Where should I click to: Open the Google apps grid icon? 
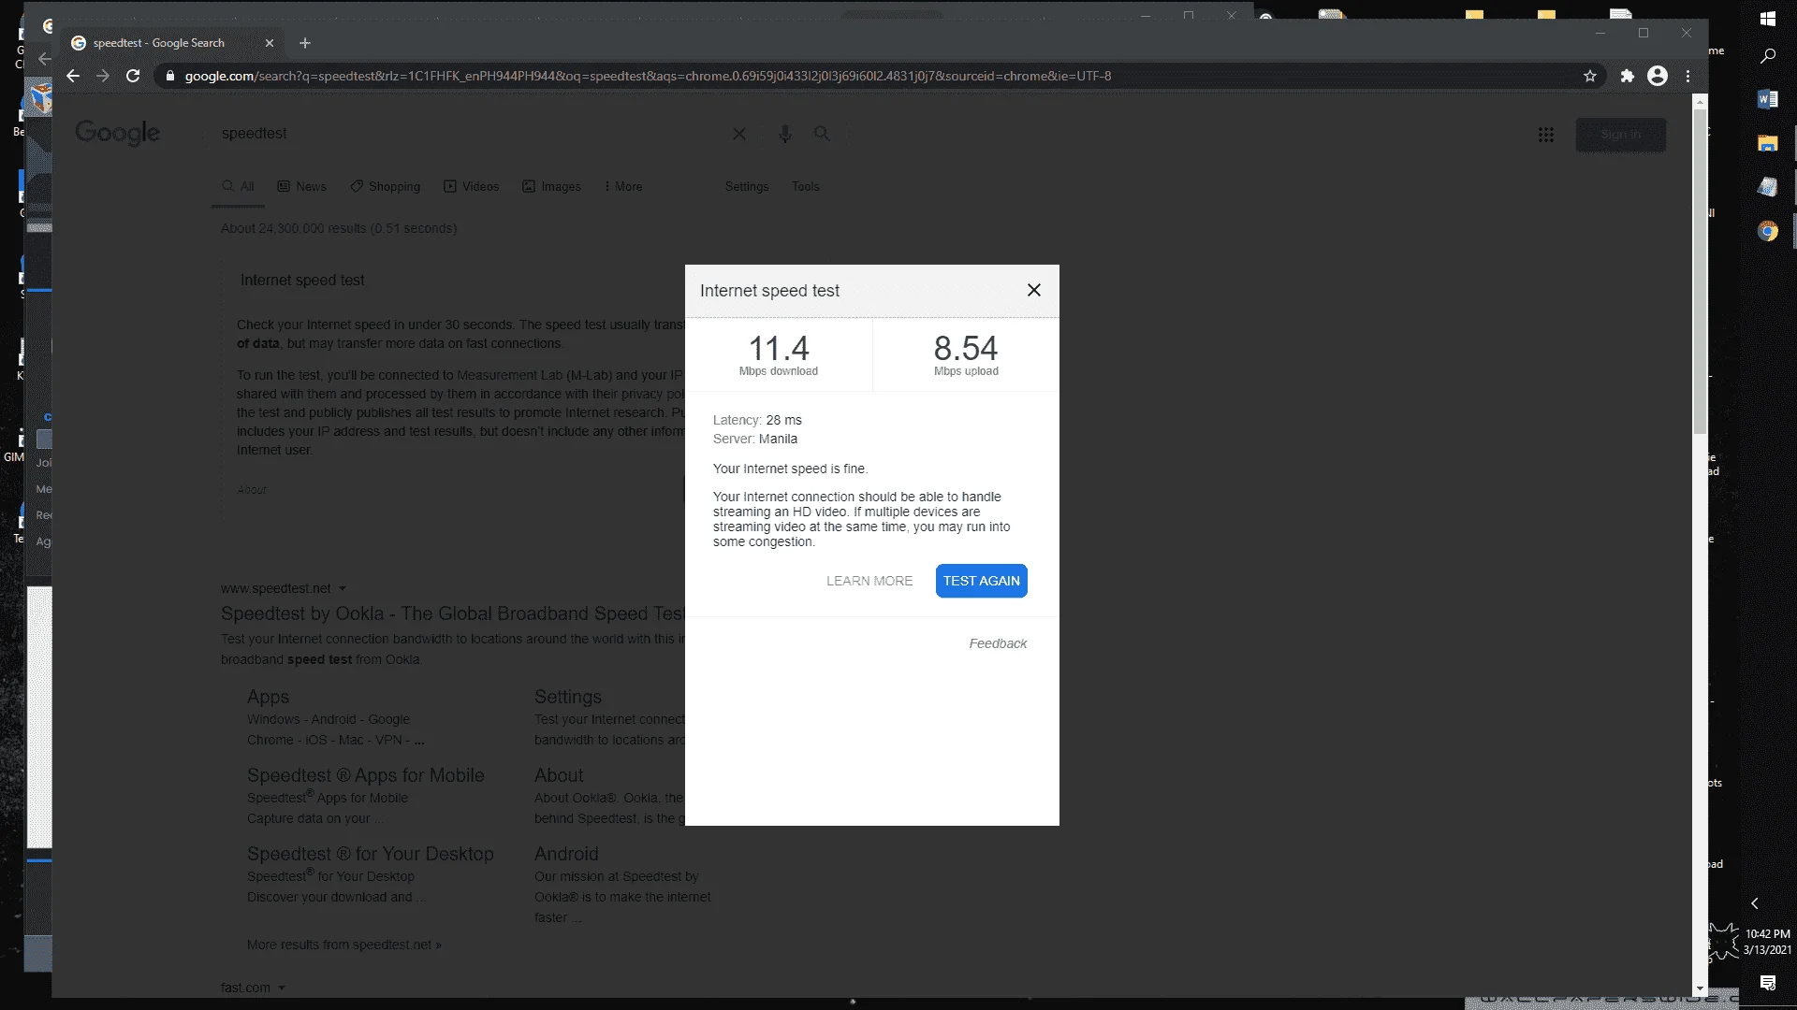(x=1545, y=135)
